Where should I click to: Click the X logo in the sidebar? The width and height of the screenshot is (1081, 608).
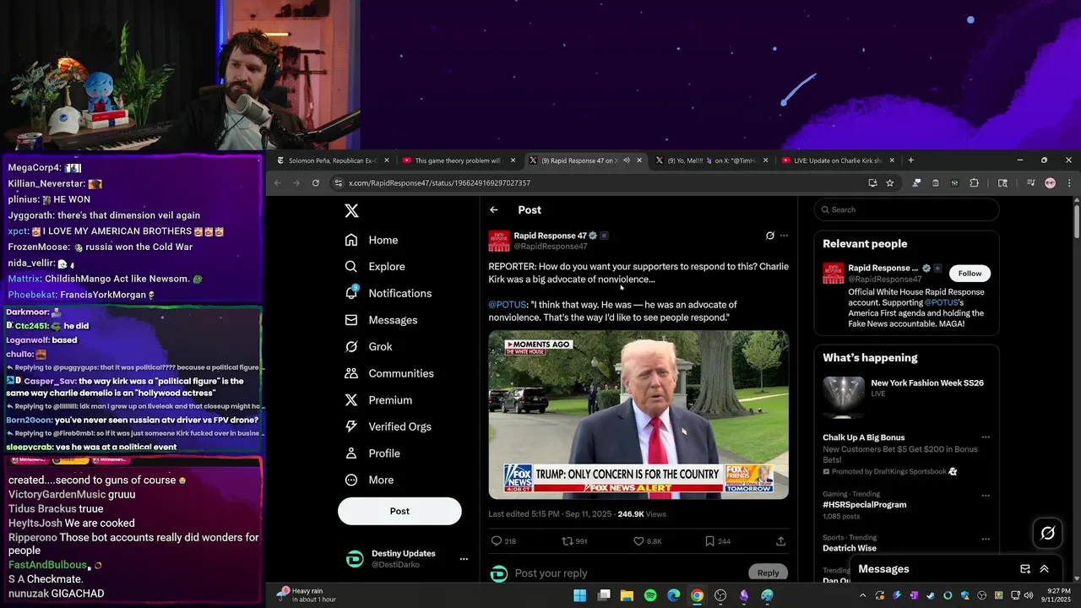point(352,211)
